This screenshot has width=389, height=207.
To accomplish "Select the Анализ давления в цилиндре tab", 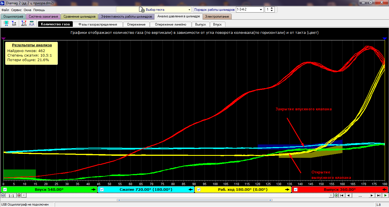I will pyautogui.click(x=179, y=16).
